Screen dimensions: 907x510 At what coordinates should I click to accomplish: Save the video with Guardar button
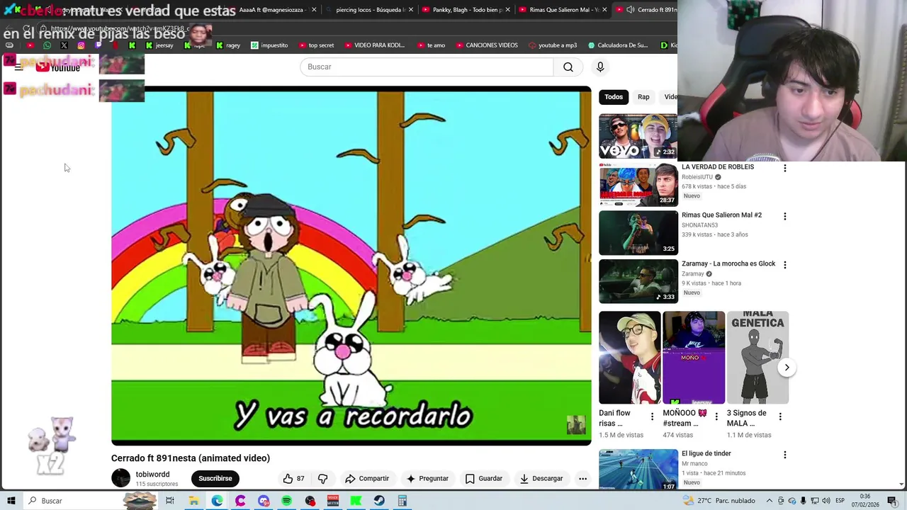(x=484, y=479)
